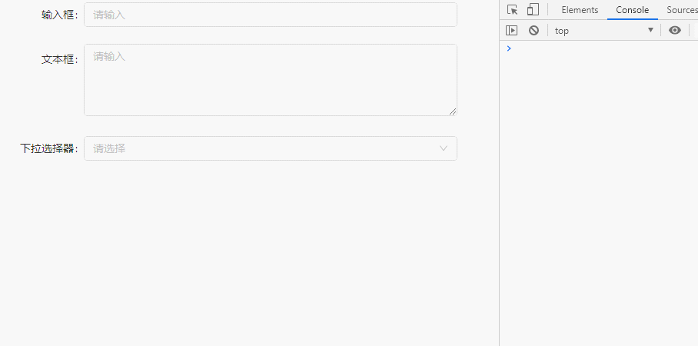The height and width of the screenshot is (346, 698).
Task: Select the Console tab
Action: 632,10
